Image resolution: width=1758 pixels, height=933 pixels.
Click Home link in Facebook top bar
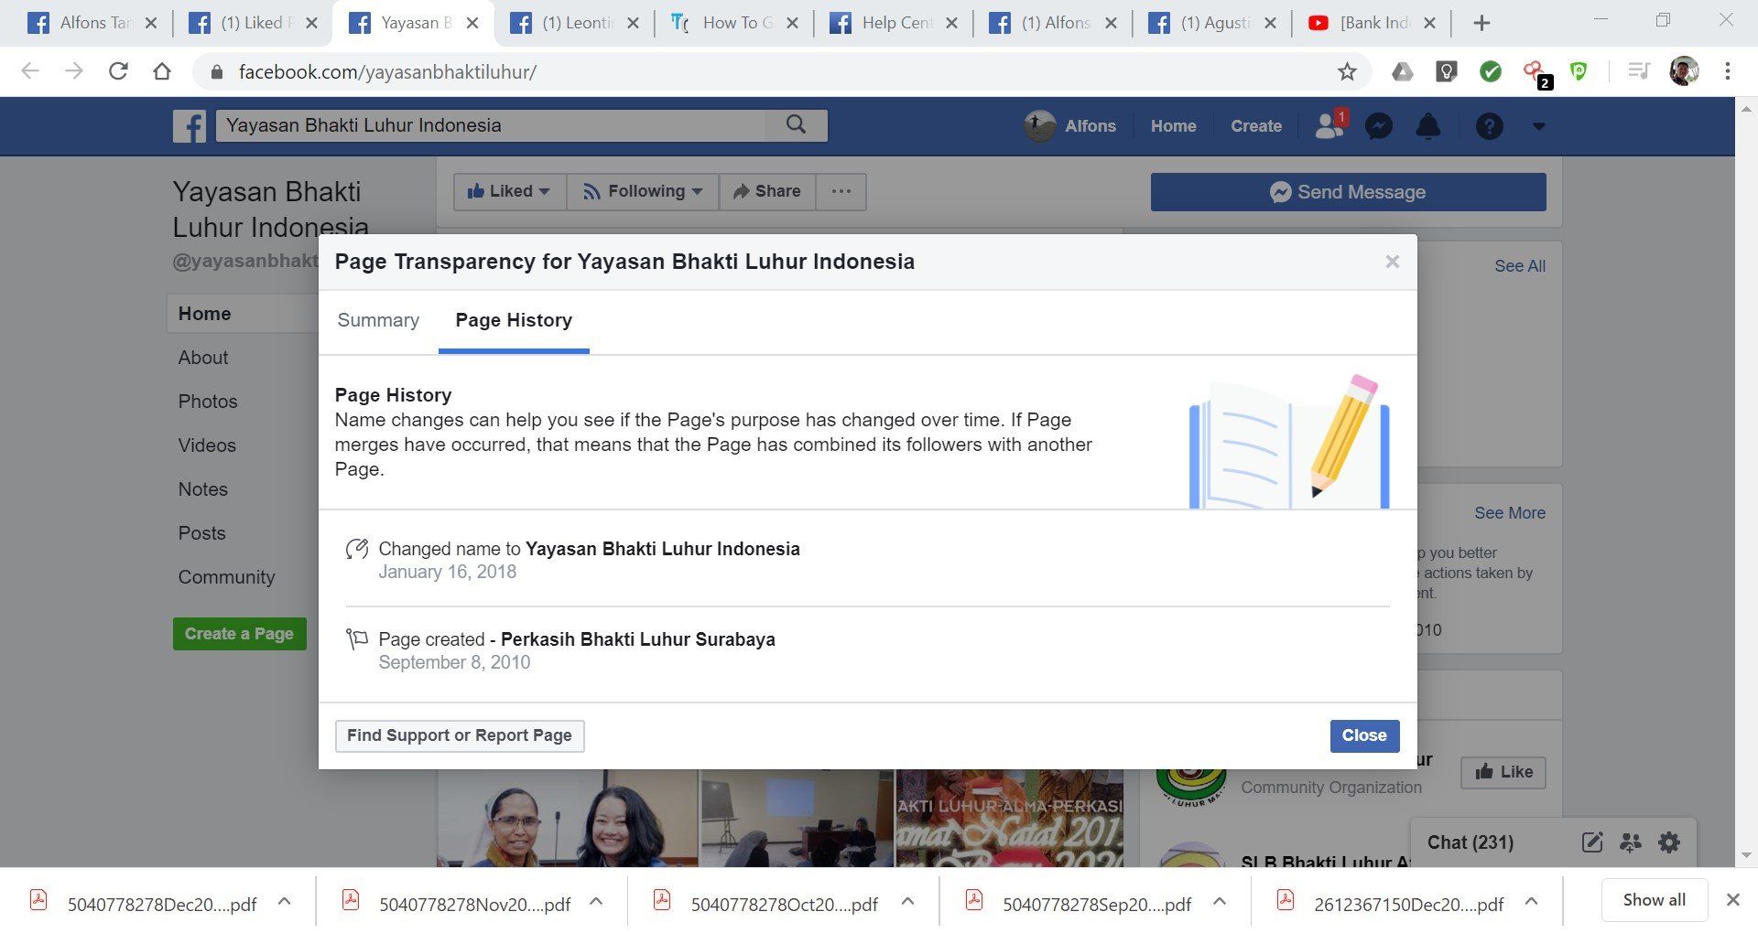[1174, 126]
